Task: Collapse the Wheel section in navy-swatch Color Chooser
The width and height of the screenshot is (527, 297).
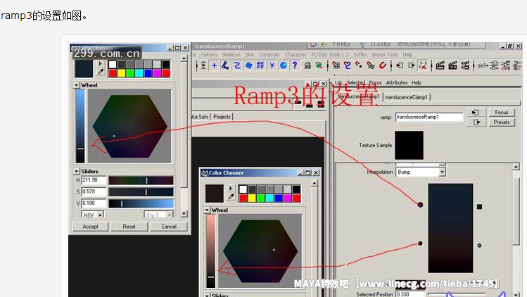Action: 76,85
